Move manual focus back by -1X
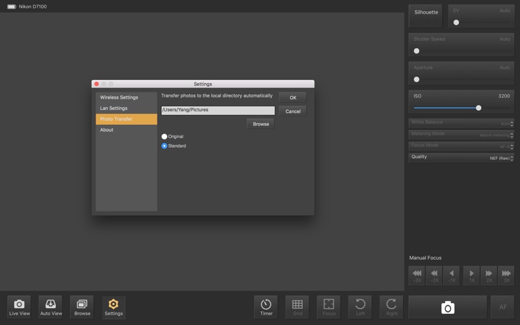The width and height of the screenshot is (520, 325). (451, 276)
